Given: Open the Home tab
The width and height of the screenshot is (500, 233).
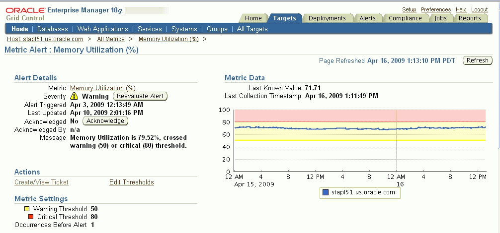Looking at the screenshot, I should click(x=253, y=18).
